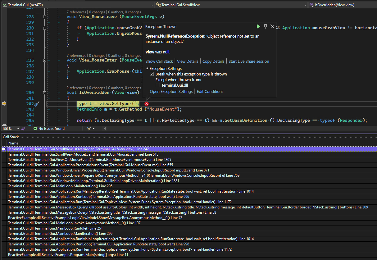Click the IntelliCode purple icon beside zoom level

coord(23,129)
